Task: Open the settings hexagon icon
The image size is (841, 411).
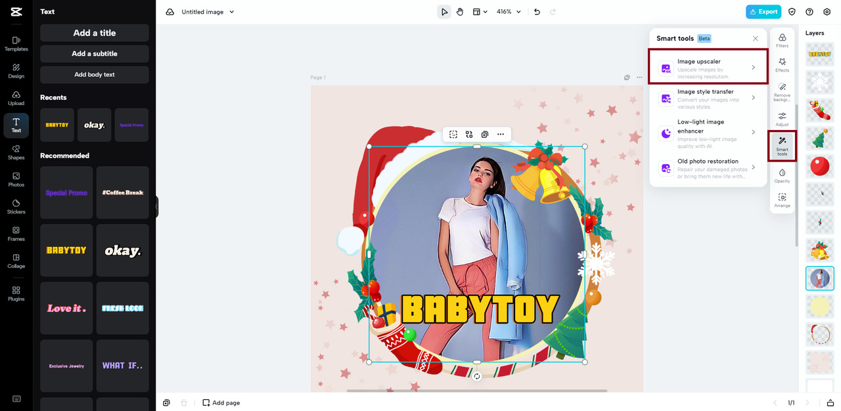Action: pos(827,12)
